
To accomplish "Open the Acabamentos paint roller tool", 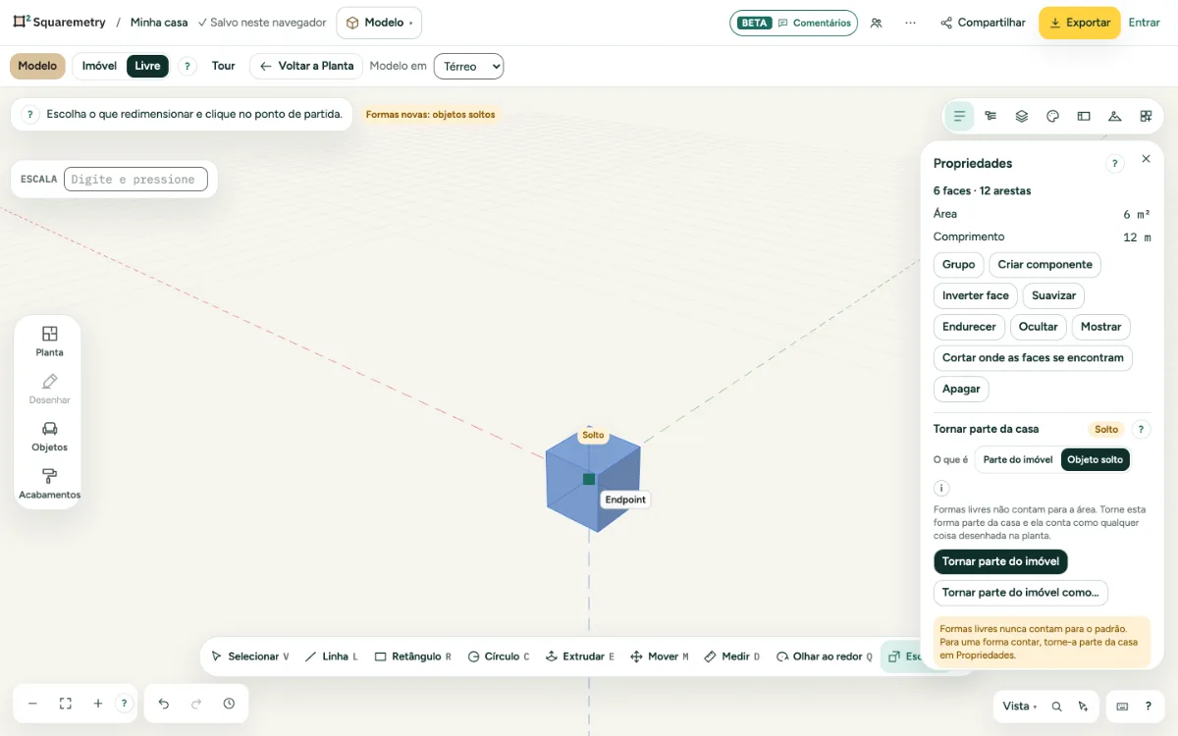I will click(x=49, y=484).
